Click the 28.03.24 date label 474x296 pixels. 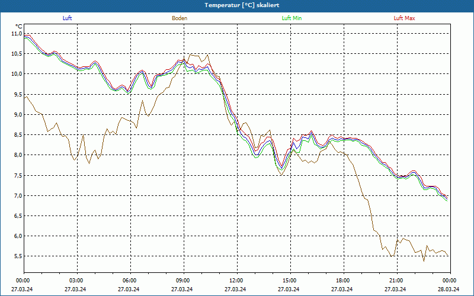pyautogui.click(x=449, y=289)
